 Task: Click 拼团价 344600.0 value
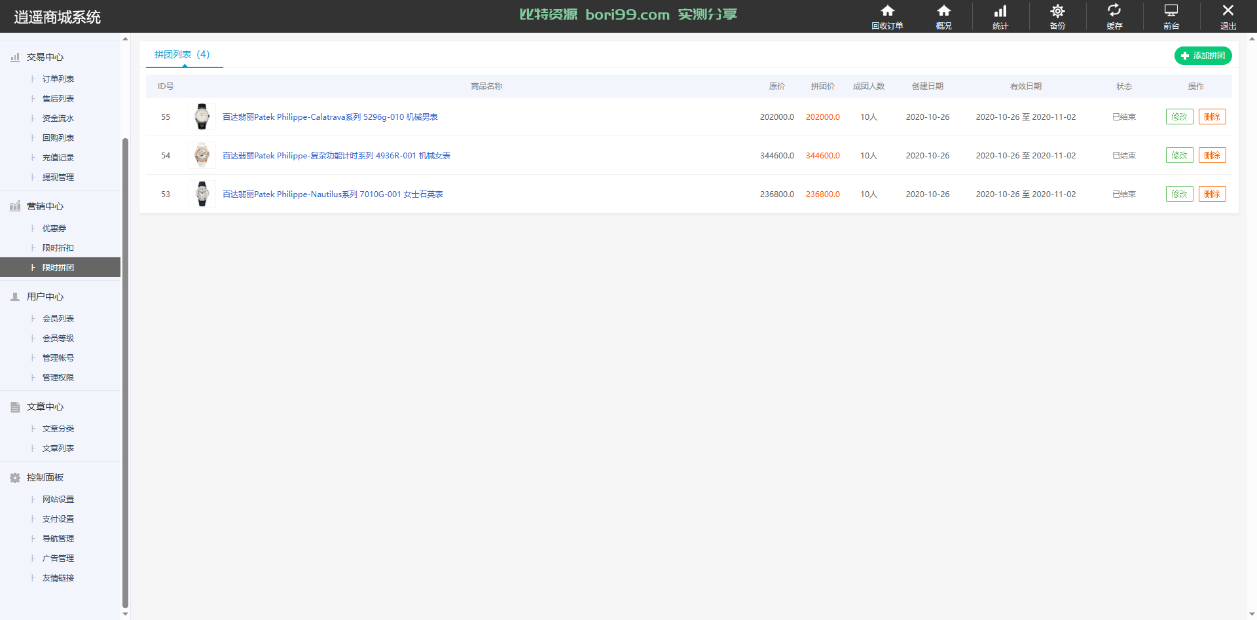click(x=822, y=156)
